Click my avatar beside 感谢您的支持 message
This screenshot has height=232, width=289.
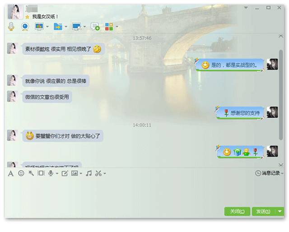point(272,112)
